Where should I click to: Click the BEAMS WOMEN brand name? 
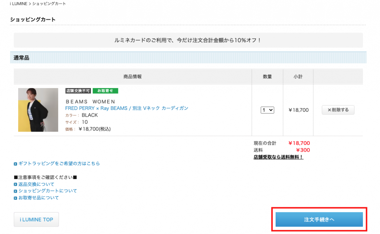90,101
